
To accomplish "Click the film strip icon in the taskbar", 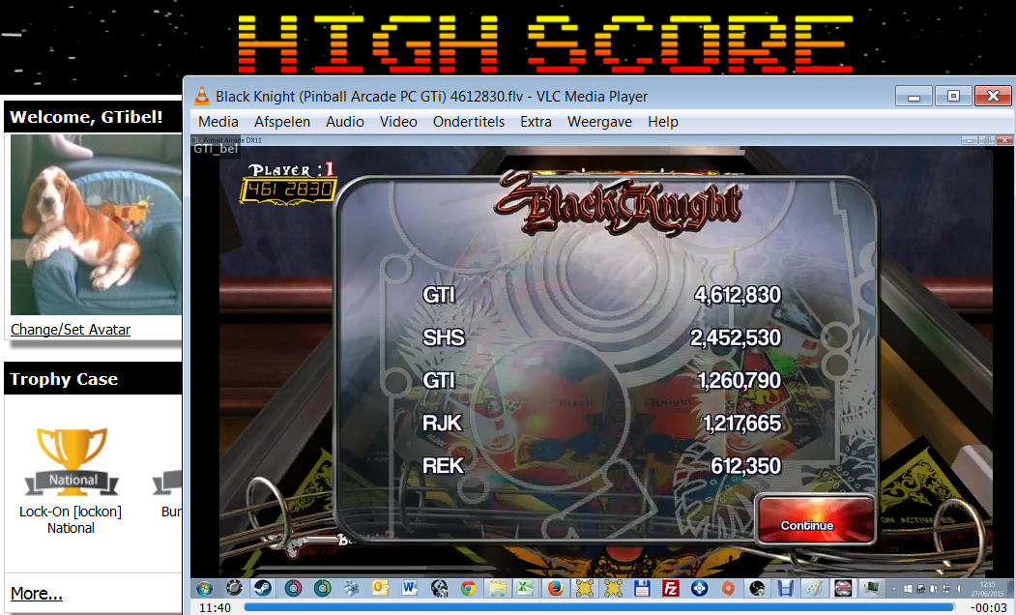I will 786,588.
